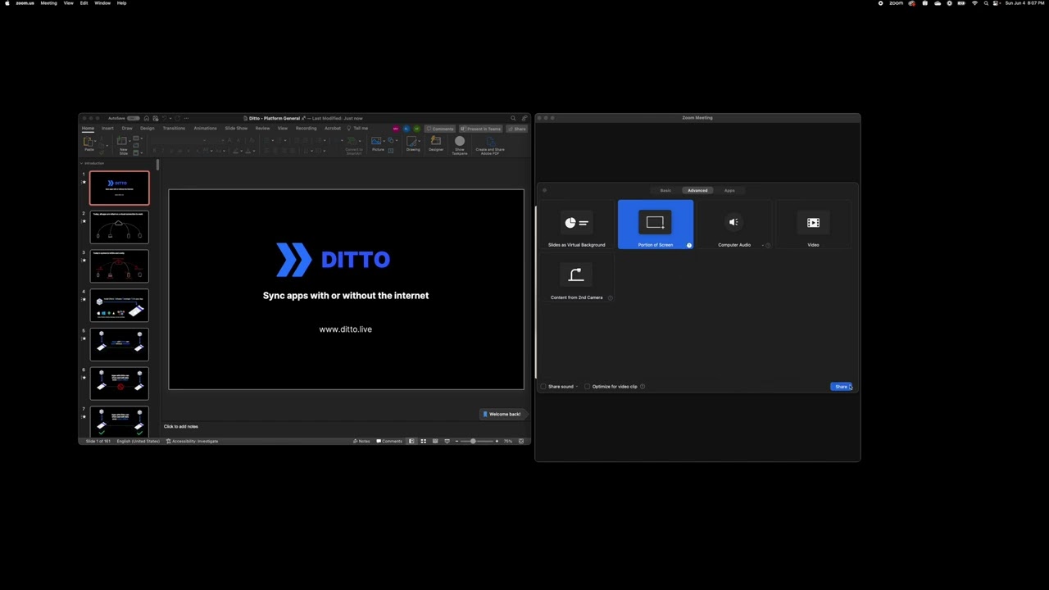Image resolution: width=1049 pixels, height=590 pixels.
Task: Choose the Video file share option
Action: 813,225
